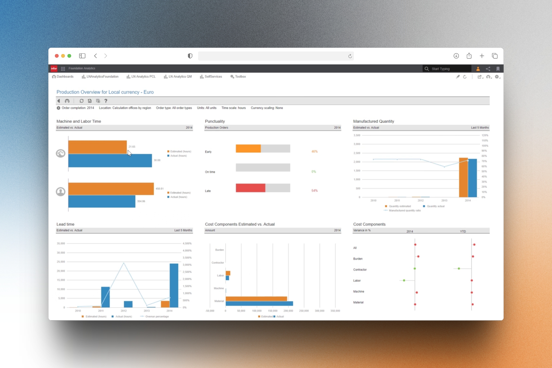Open the settings gear dropdown

click(497, 77)
